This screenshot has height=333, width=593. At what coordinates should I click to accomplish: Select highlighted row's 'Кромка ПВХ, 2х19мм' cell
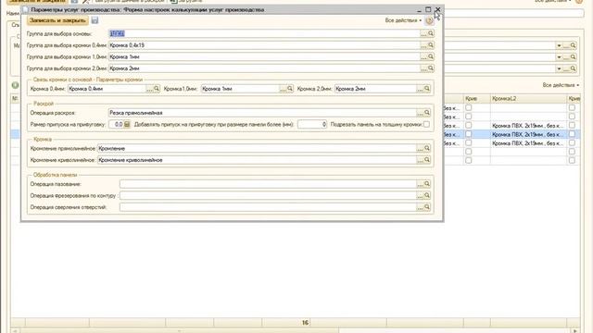tap(528, 134)
